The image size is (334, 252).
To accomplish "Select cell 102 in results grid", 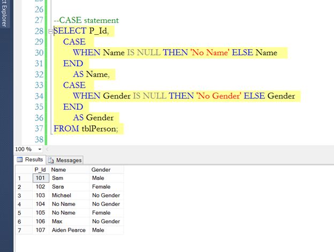I will 41,187.
